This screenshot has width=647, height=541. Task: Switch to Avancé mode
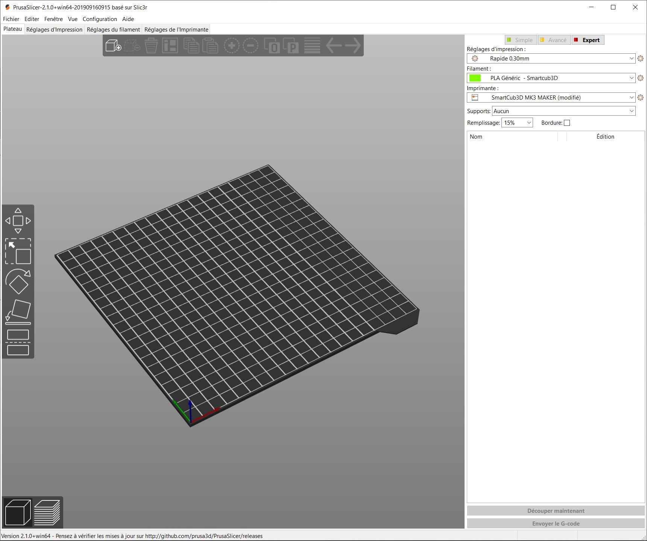point(554,40)
